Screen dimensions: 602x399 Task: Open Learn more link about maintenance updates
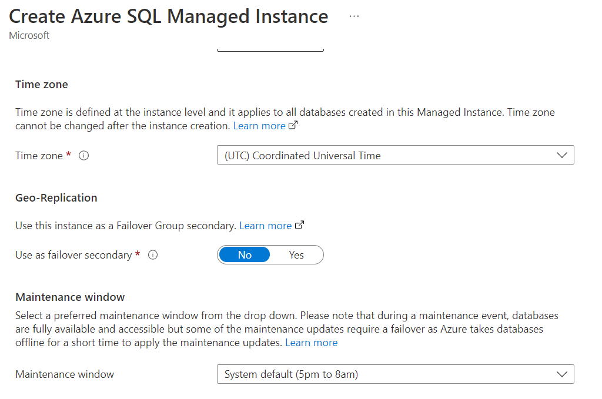[x=311, y=343]
